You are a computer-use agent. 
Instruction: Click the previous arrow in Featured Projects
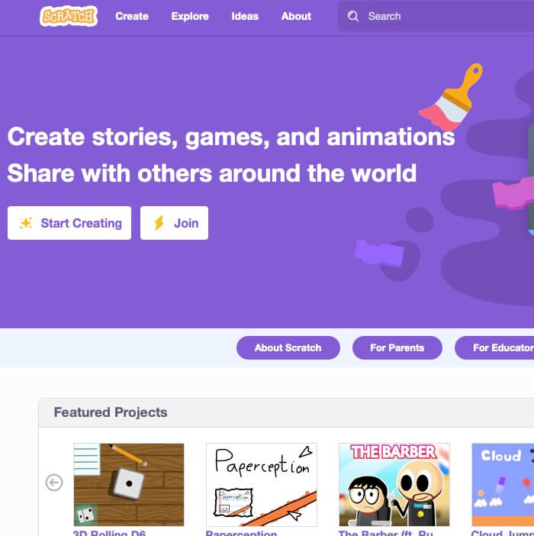(54, 483)
